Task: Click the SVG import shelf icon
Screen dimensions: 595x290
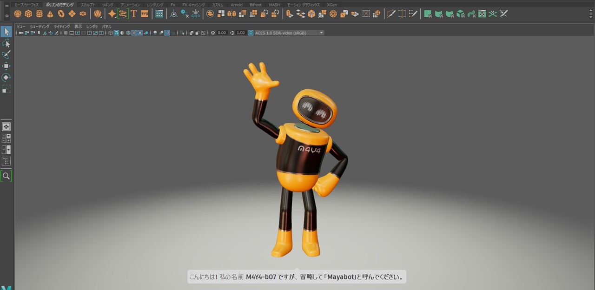Action: pos(145,14)
